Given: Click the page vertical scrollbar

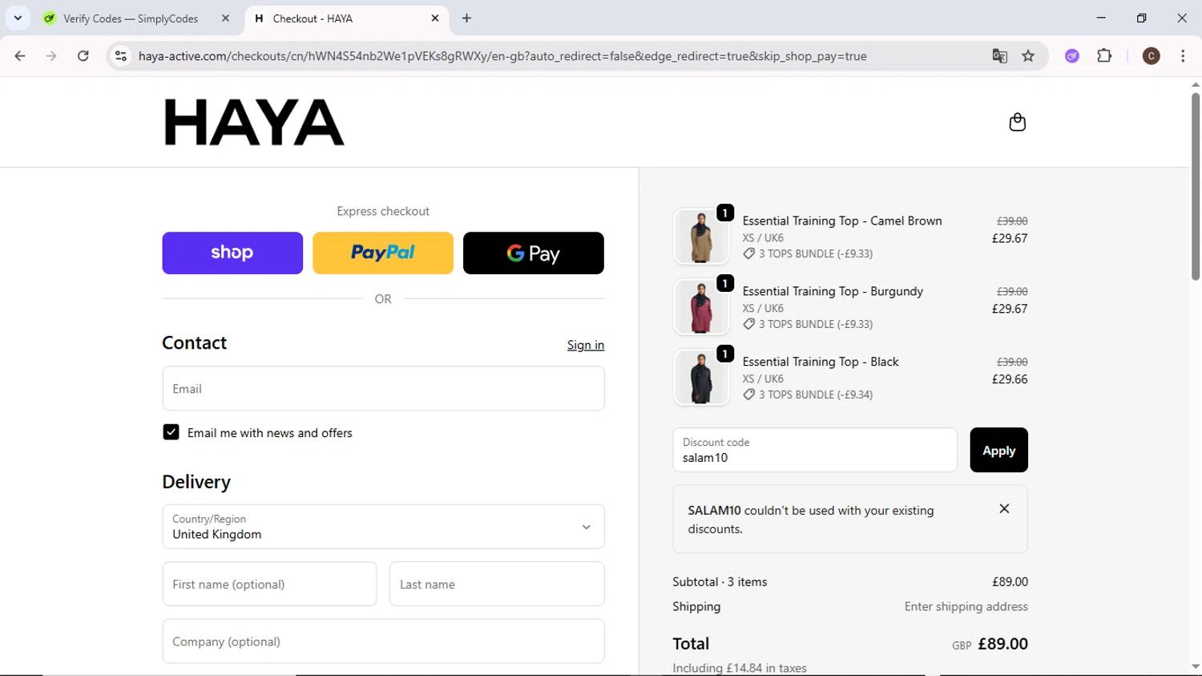Looking at the screenshot, I should pos(1196,186).
